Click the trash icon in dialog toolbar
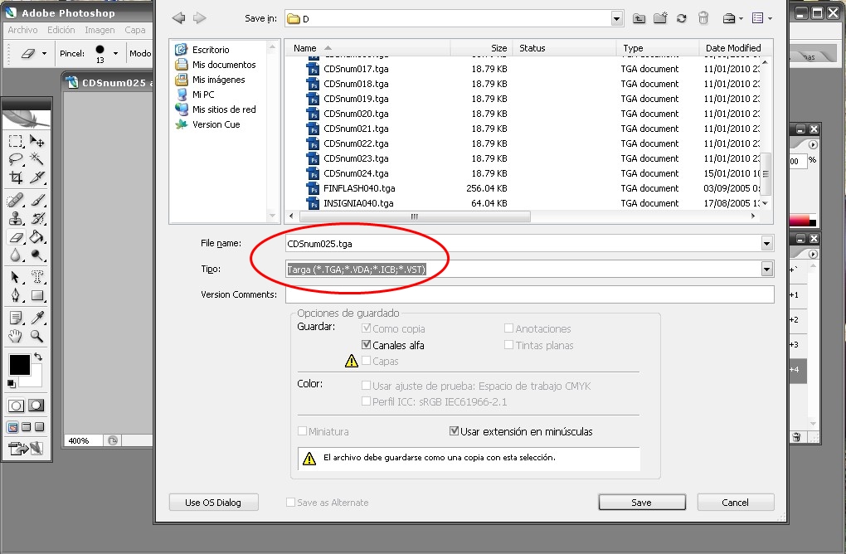 tap(703, 18)
